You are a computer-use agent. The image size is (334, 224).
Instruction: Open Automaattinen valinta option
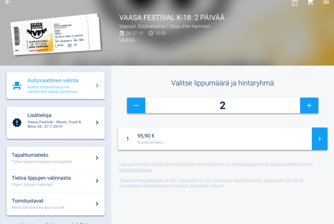(55, 86)
